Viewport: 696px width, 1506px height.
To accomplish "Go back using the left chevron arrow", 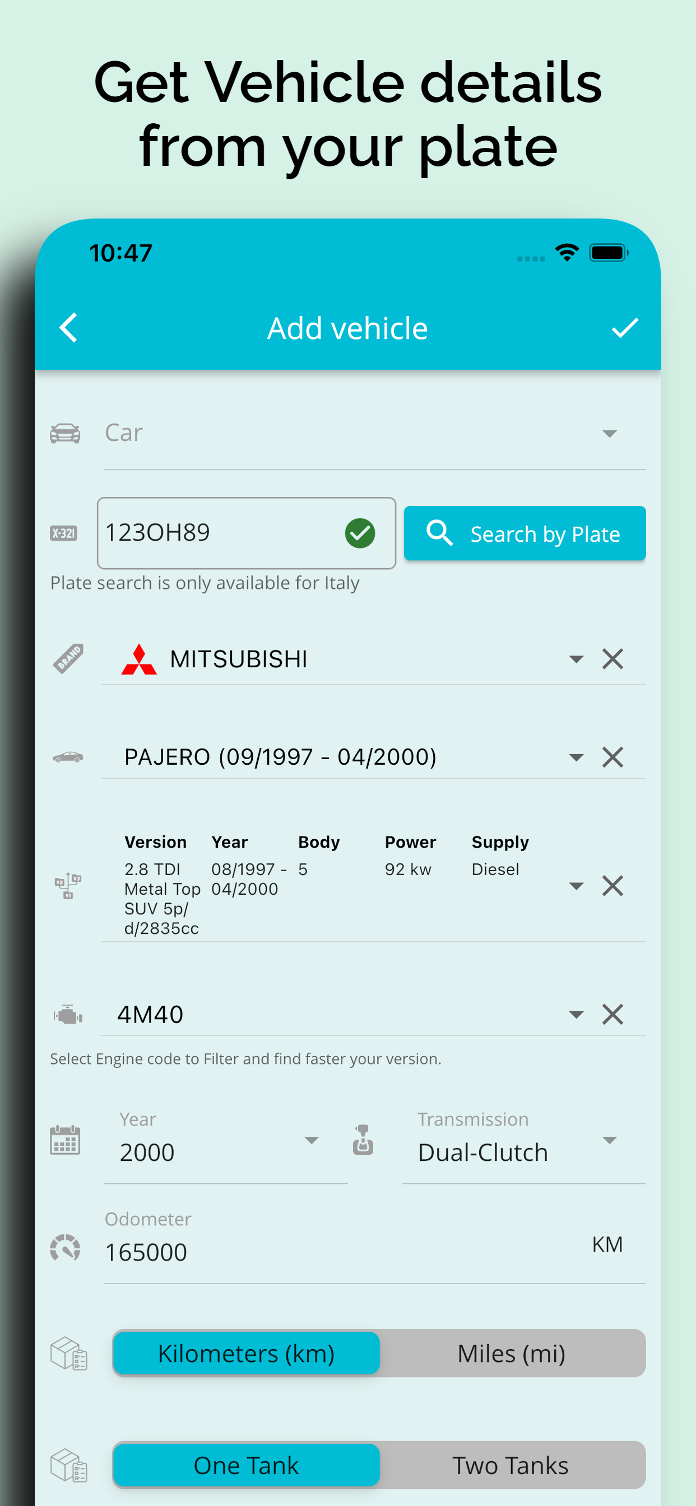I will coord(68,327).
